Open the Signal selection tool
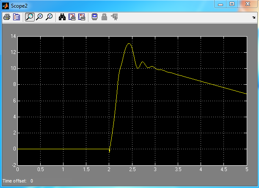Screen dimensions: 259x188 click(x=114, y=17)
